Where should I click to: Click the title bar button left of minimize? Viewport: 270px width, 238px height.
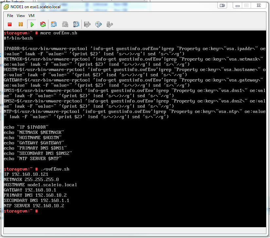(223, 5)
